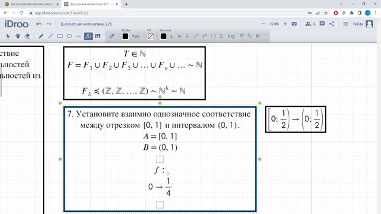Zoom out with the minus button

pyautogui.click(x=263, y=24)
